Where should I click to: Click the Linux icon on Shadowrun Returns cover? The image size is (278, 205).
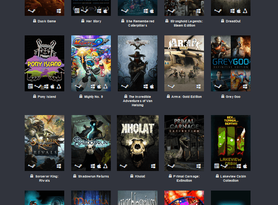coord(106,166)
